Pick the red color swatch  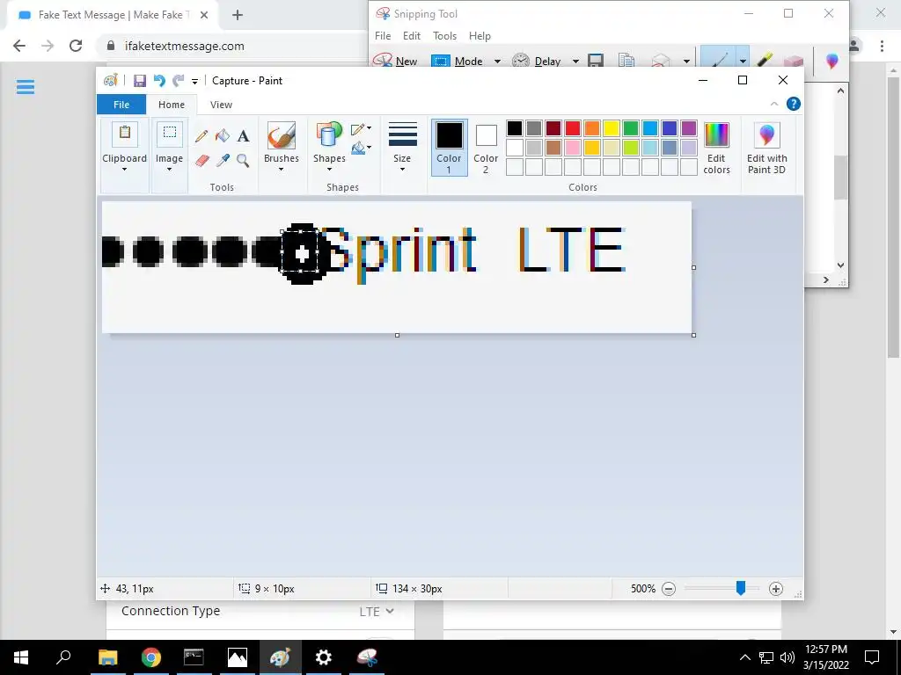pyautogui.click(x=572, y=128)
